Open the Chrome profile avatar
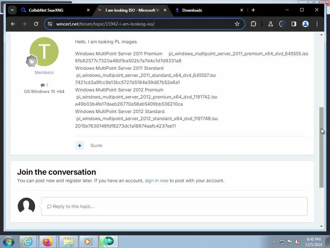 (x=306, y=24)
